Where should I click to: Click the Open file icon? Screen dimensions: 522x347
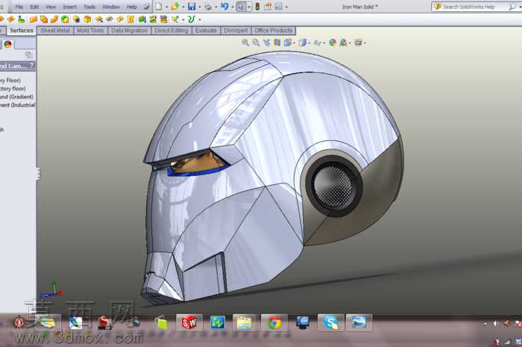[174, 6]
